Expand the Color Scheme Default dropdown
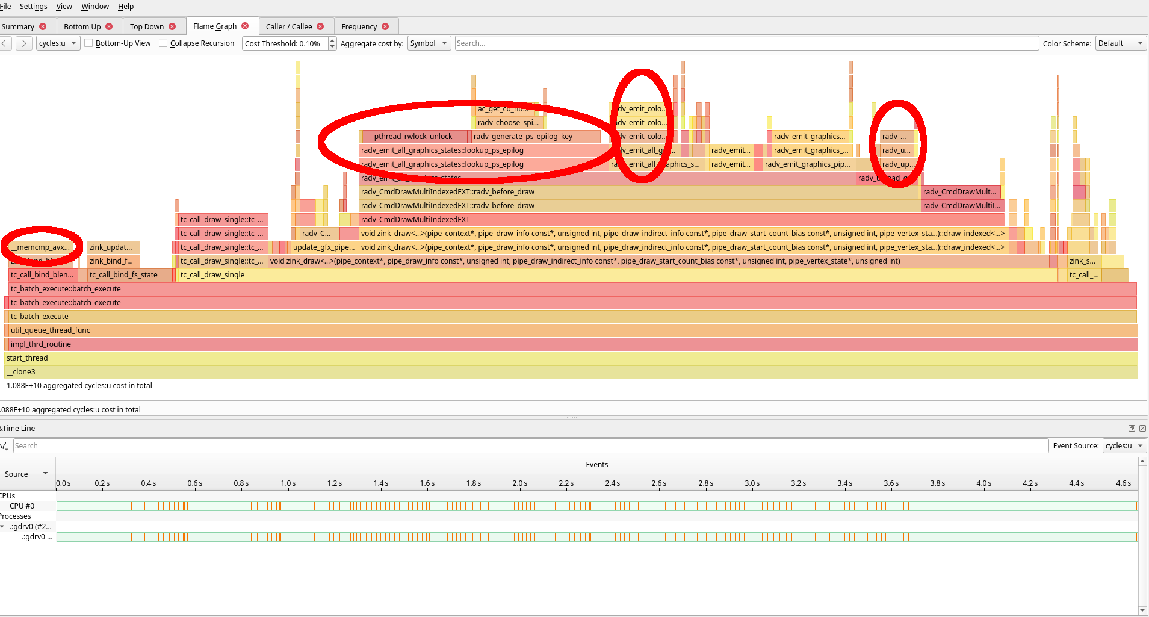This screenshot has height=617, width=1149. pos(1121,43)
